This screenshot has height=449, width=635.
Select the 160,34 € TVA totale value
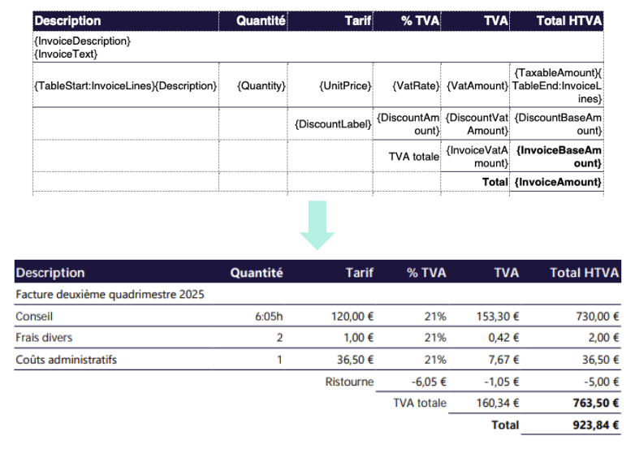tap(497, 403)
